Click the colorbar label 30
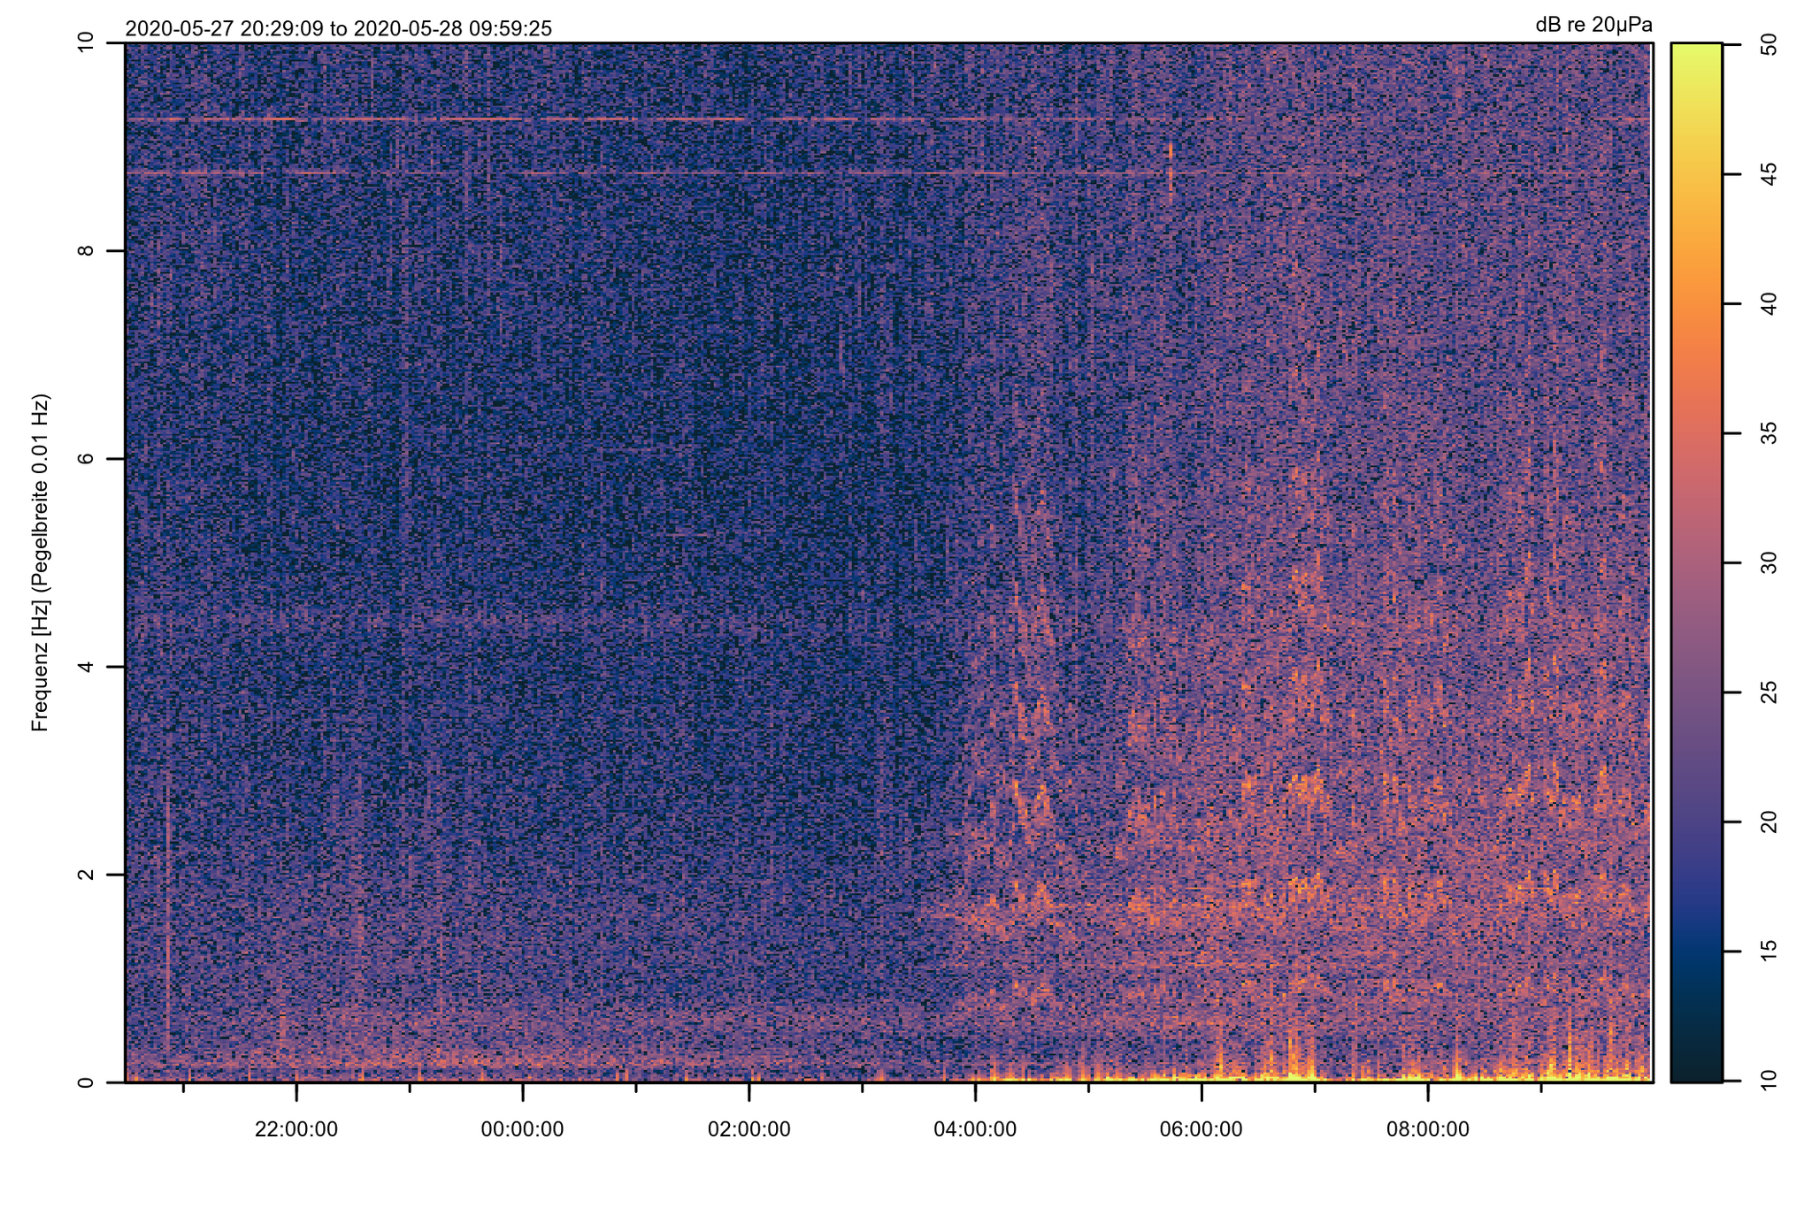The width and height of the screenshot is (1812, 1208). [x=1769, y=562]
